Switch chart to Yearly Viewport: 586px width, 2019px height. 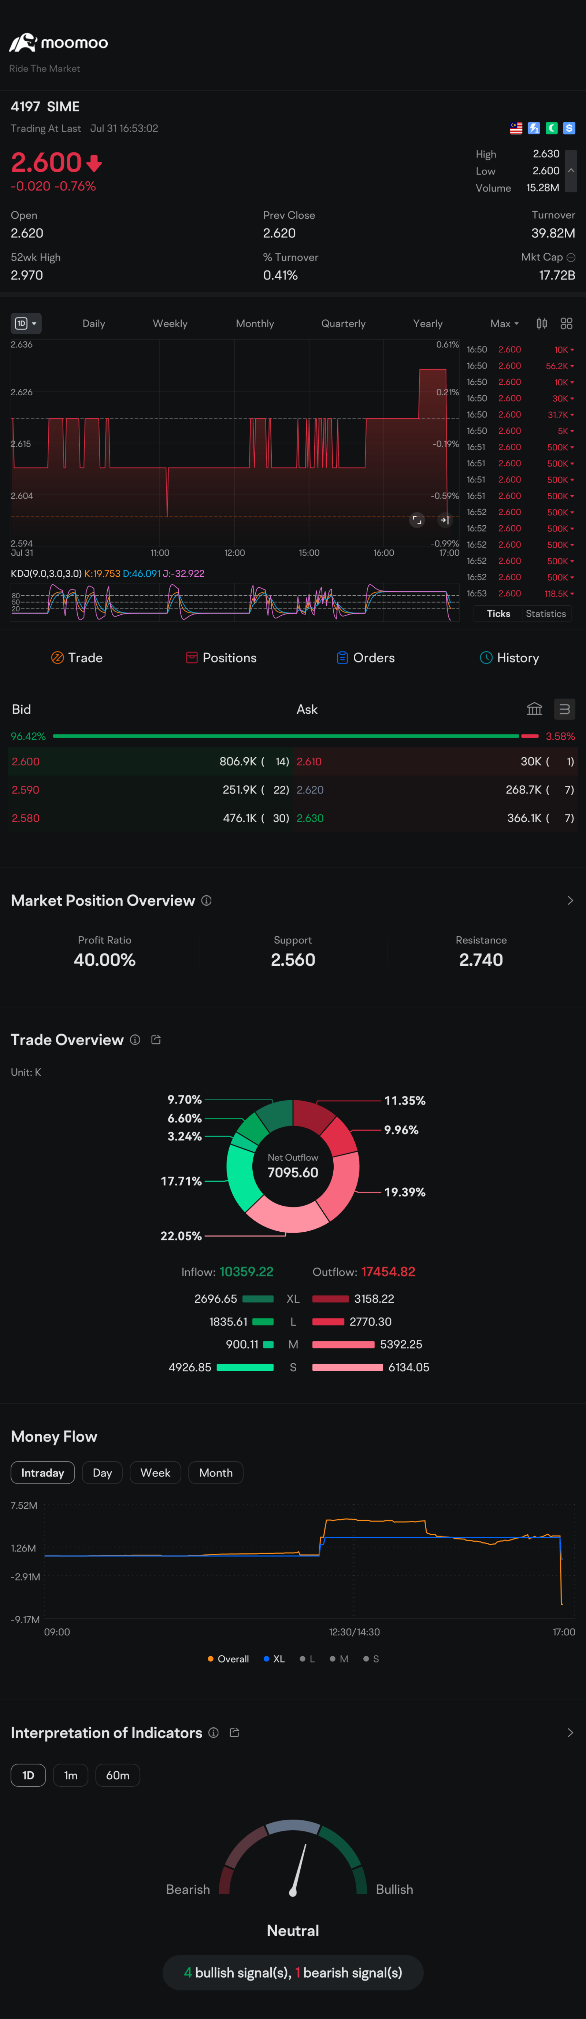point(428,324)
